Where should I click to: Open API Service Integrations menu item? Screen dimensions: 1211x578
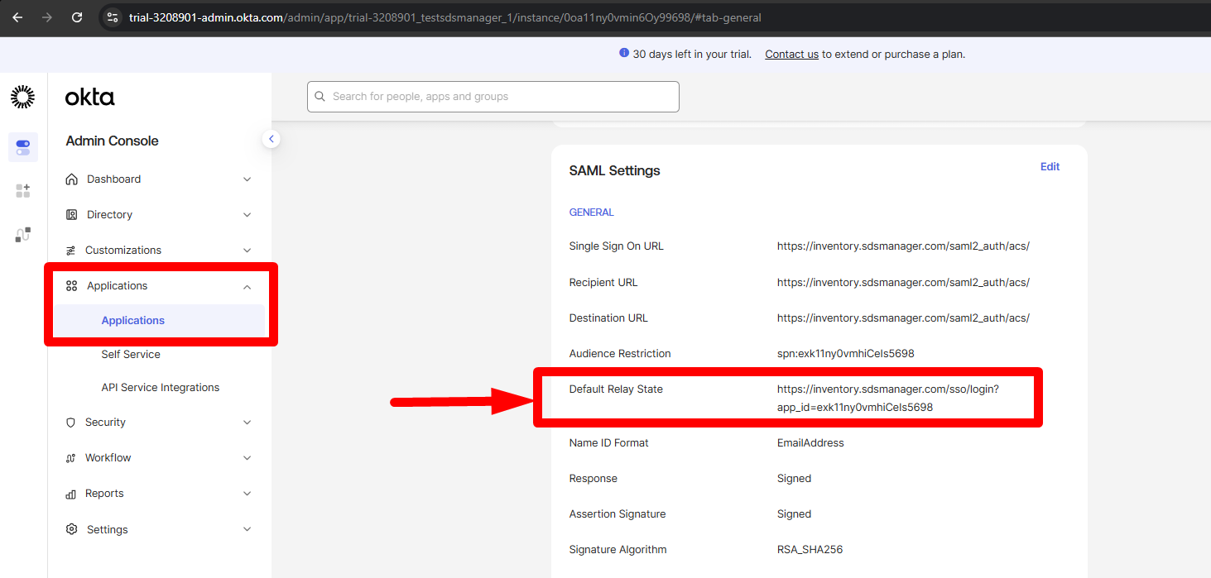pos(161,388)
